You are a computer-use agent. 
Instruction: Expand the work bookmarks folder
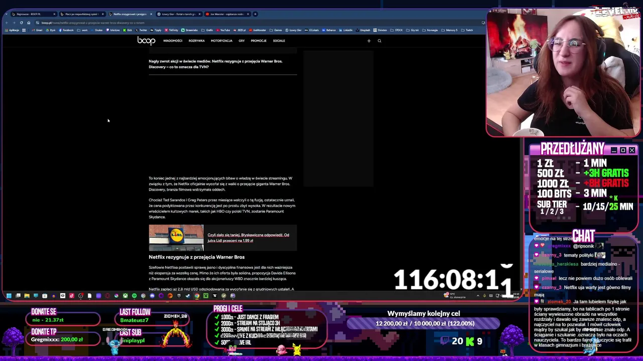click(x=81, y=30)
